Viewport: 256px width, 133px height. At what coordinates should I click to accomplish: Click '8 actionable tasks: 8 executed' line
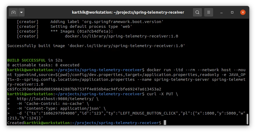pyautogui.click(x=43, y=65)
